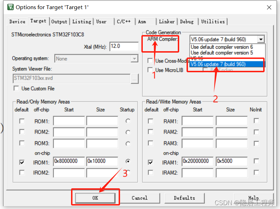Image resolution: width=280 pixels, height=209 pixels.
Task: Enable Use MicroLIB checkbox
Action: 150,70
